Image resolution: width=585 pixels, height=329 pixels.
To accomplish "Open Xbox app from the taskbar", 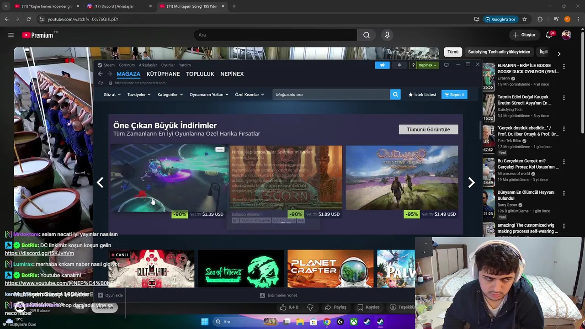I will click(x=354, y=322).
